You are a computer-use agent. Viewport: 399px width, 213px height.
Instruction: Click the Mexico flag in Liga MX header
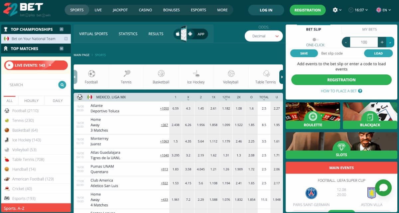90,97
